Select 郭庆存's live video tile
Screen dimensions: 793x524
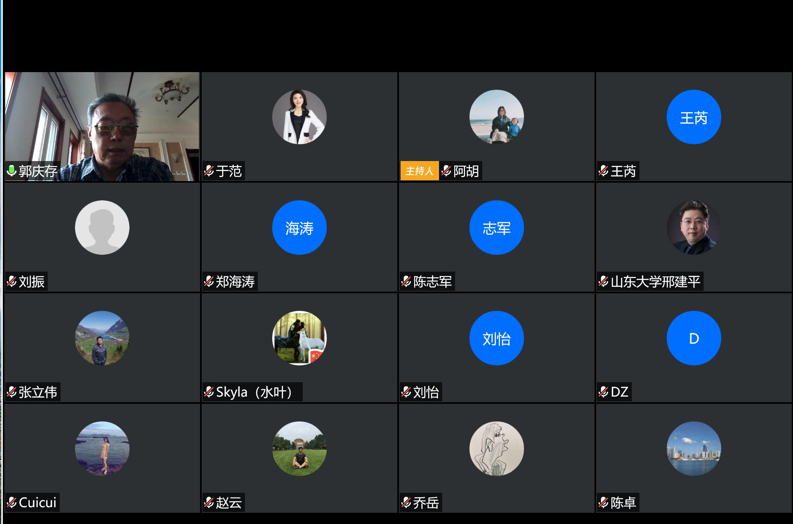click(102, 127)
